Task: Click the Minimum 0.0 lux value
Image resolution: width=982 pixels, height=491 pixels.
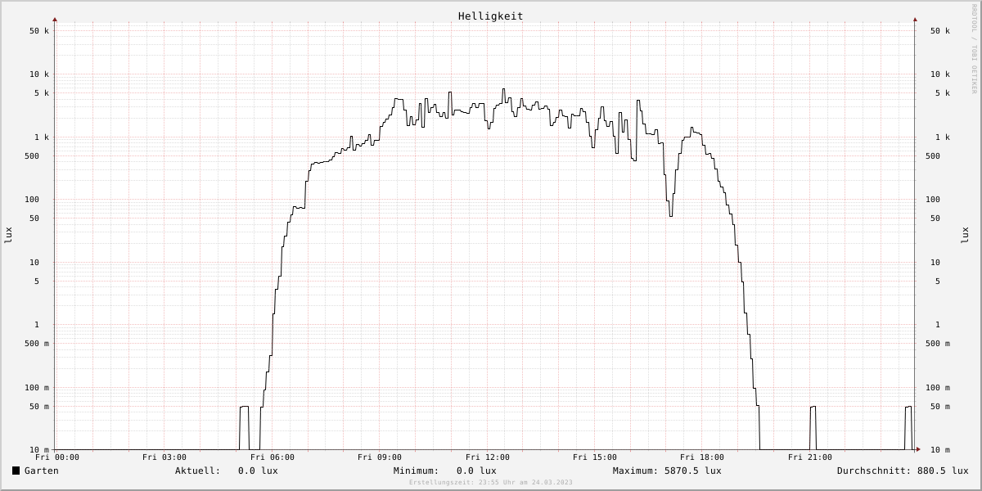Action: tap(476, 471)
